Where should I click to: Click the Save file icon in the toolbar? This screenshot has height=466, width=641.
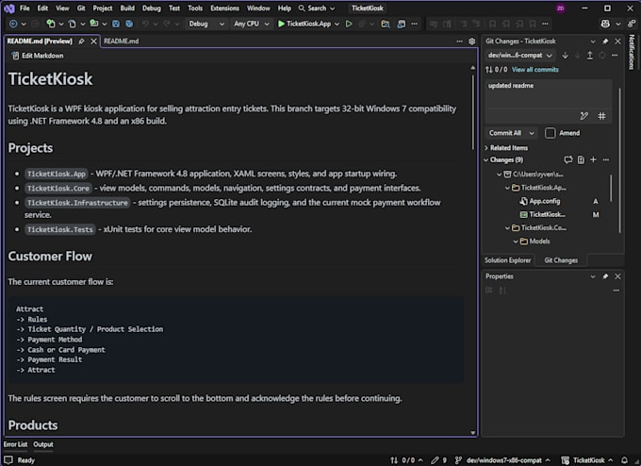[116, 24]
